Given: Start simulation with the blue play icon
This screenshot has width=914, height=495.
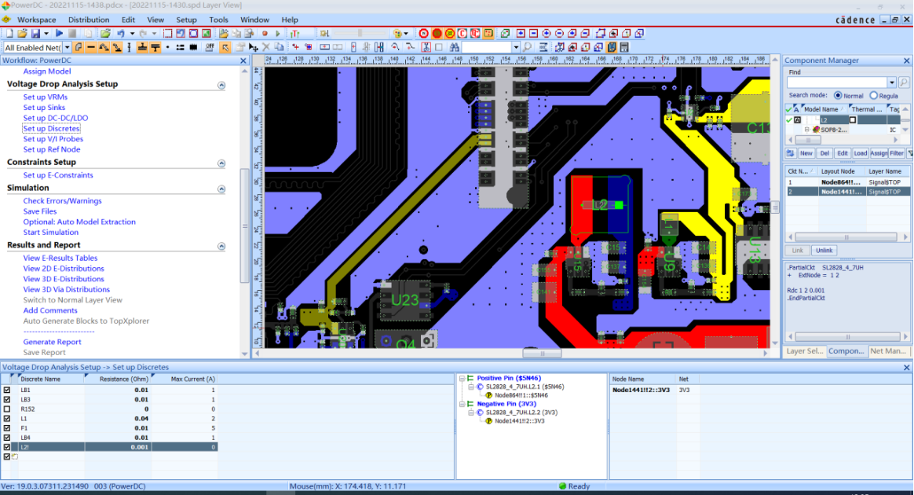Looking at the screenshot, I should pyautogui.click(x=59, y=33).
